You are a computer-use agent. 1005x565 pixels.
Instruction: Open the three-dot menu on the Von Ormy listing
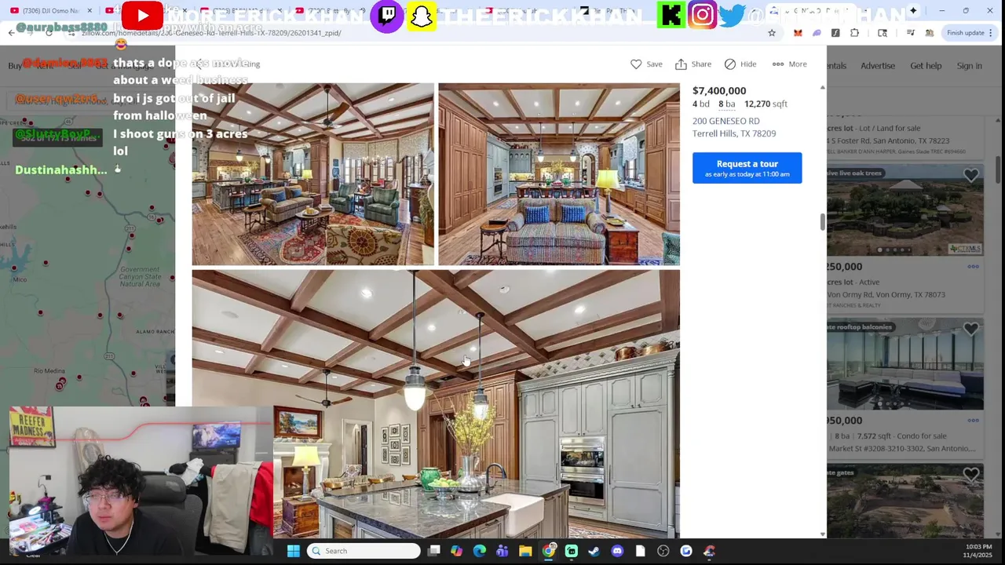973,267
